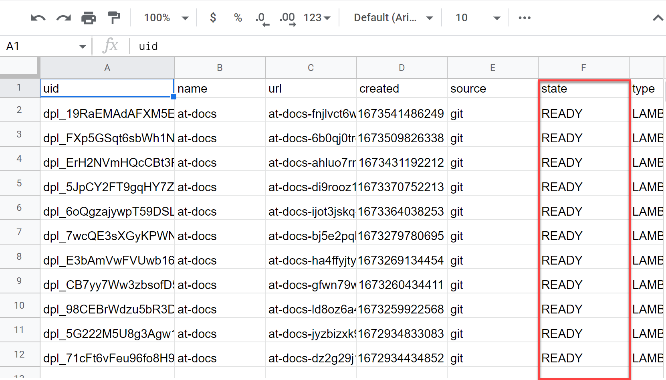The width and height of the screenshot is (666, 380).
Task: Open the 100% zoom dropdown
Action: 166,18
